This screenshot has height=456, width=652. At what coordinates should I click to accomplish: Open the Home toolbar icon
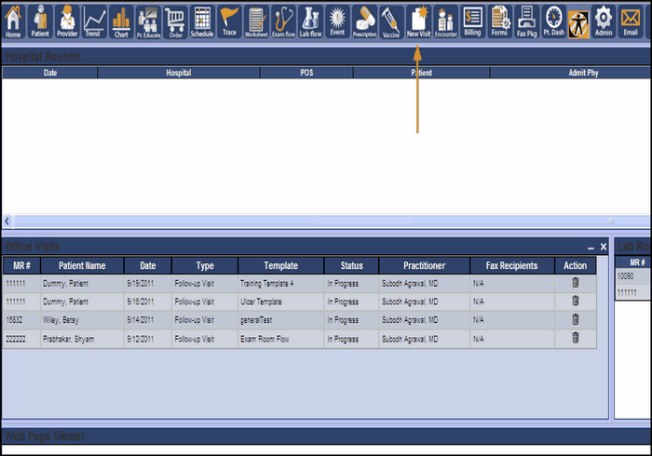[x=13, y=21]
